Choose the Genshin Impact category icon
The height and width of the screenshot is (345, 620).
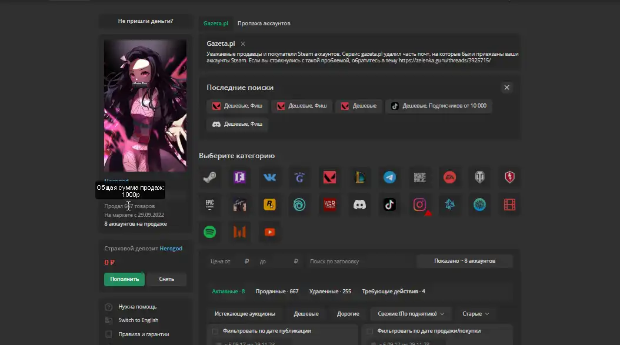pos(299,177)
